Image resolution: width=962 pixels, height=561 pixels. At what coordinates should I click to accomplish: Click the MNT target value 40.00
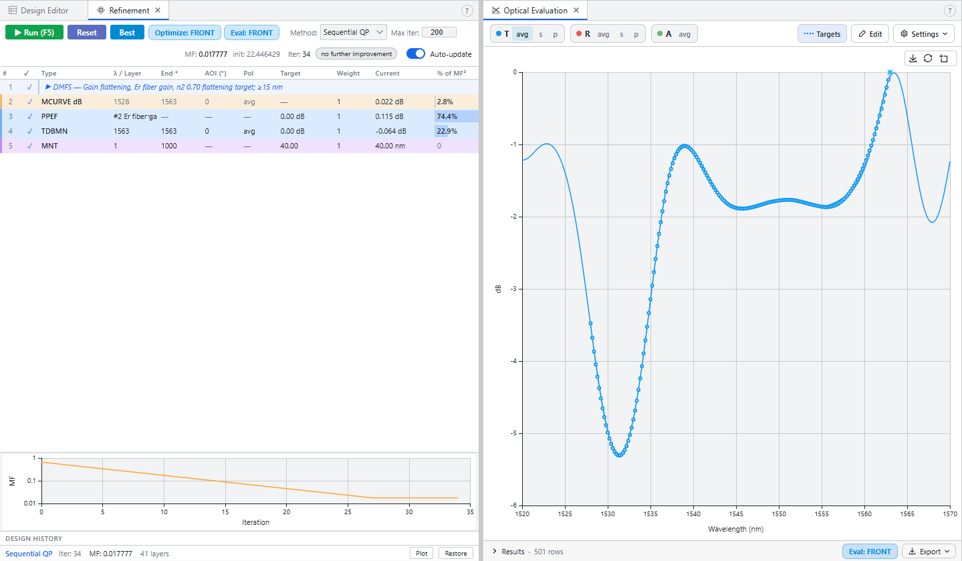pos(289,145)
